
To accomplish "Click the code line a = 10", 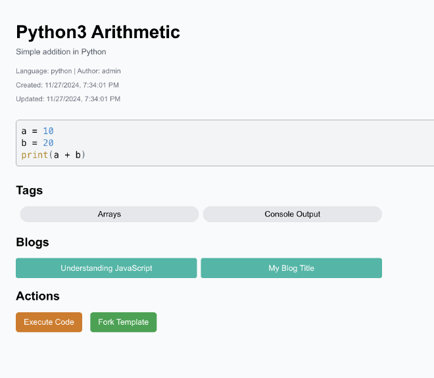I will (37, 131).
